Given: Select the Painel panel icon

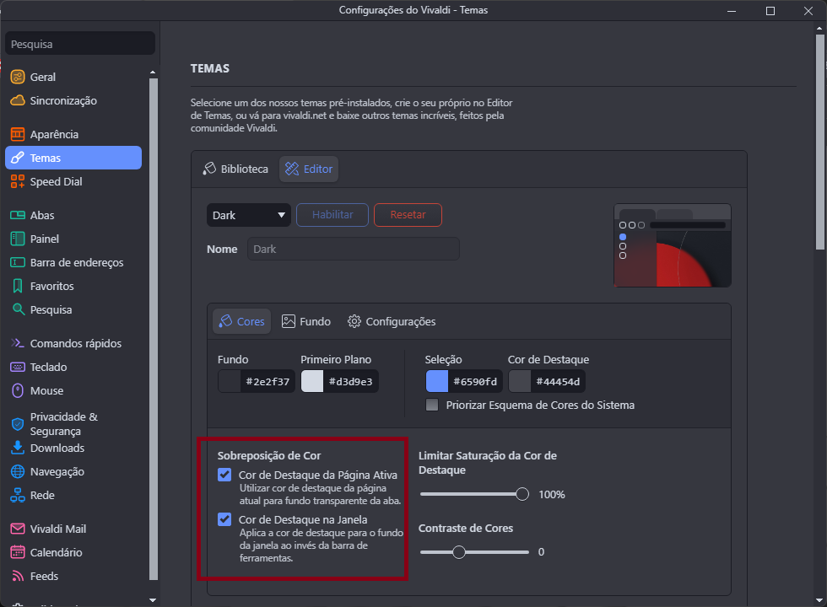Looking at the screenshot, I should tap(18, 239).
